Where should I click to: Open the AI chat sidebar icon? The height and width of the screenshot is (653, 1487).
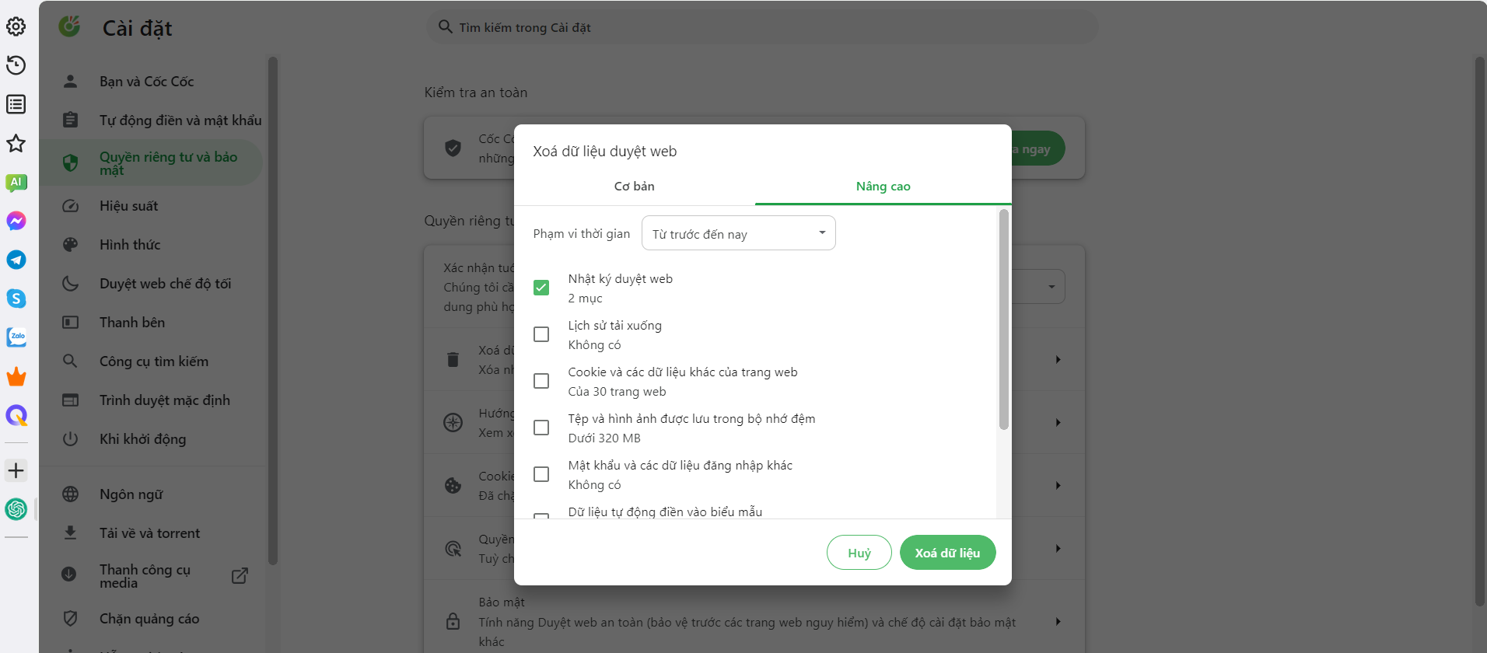click(16, 182)
